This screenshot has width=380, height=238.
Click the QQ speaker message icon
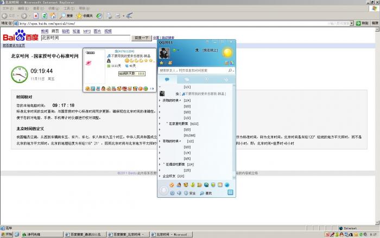[x=179, y=193]
